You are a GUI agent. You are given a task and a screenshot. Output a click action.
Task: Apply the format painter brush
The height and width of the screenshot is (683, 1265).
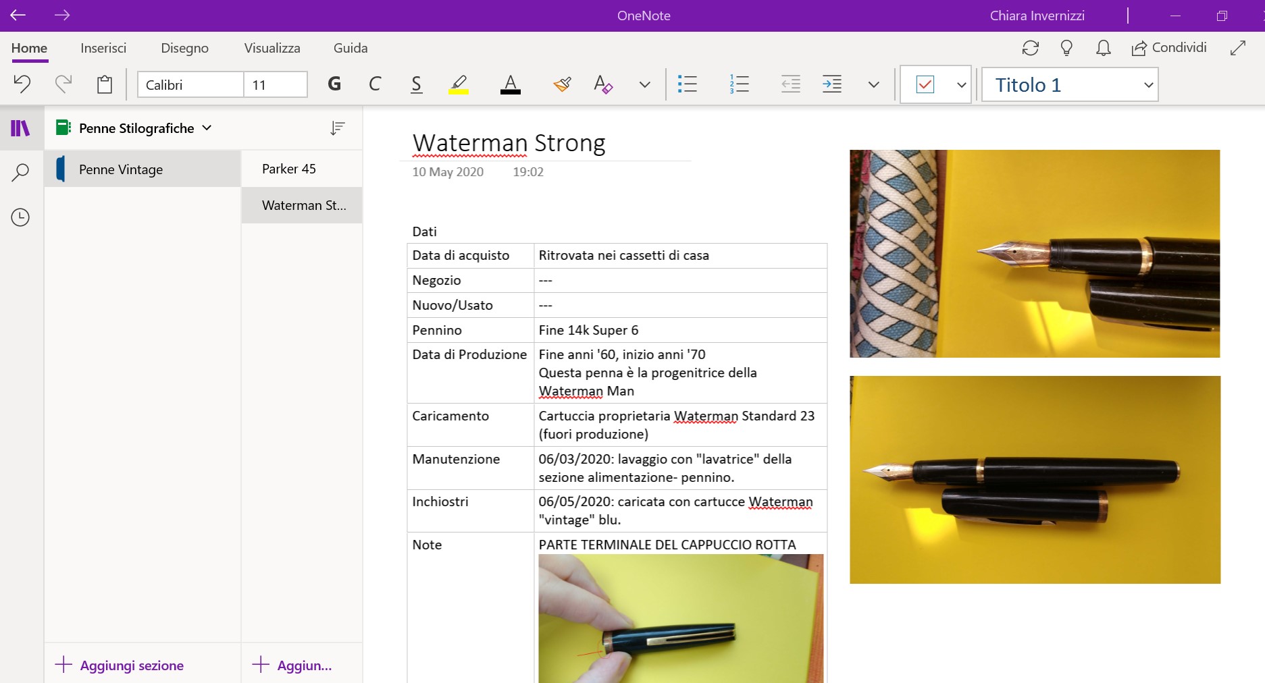[x=562, y=84]
